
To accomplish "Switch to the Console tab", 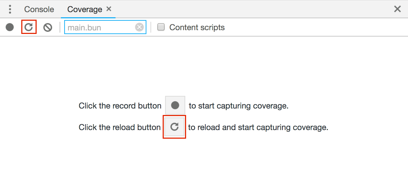I will (x=39, y=9).
